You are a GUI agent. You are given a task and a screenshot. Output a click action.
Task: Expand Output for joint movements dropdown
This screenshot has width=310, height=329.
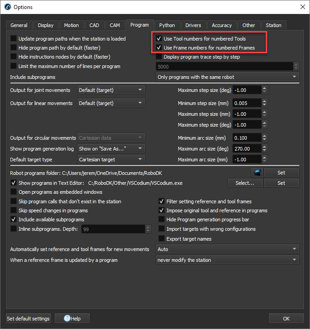(x=111, y=90)
